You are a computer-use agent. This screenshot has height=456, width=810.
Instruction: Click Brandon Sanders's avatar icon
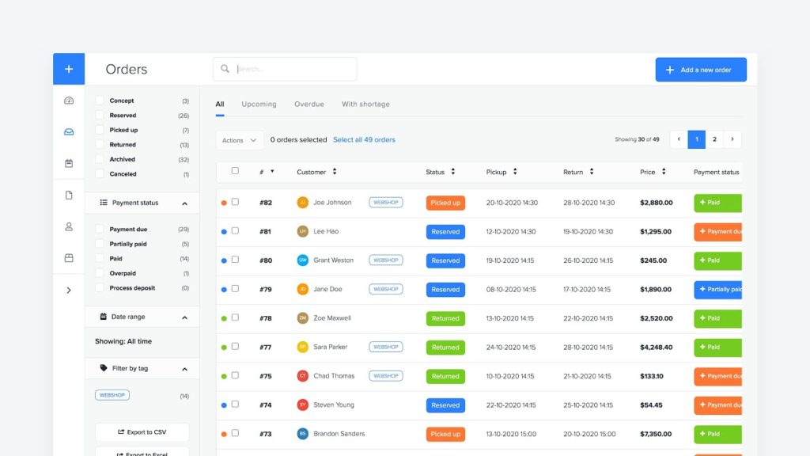coord(303,435)
